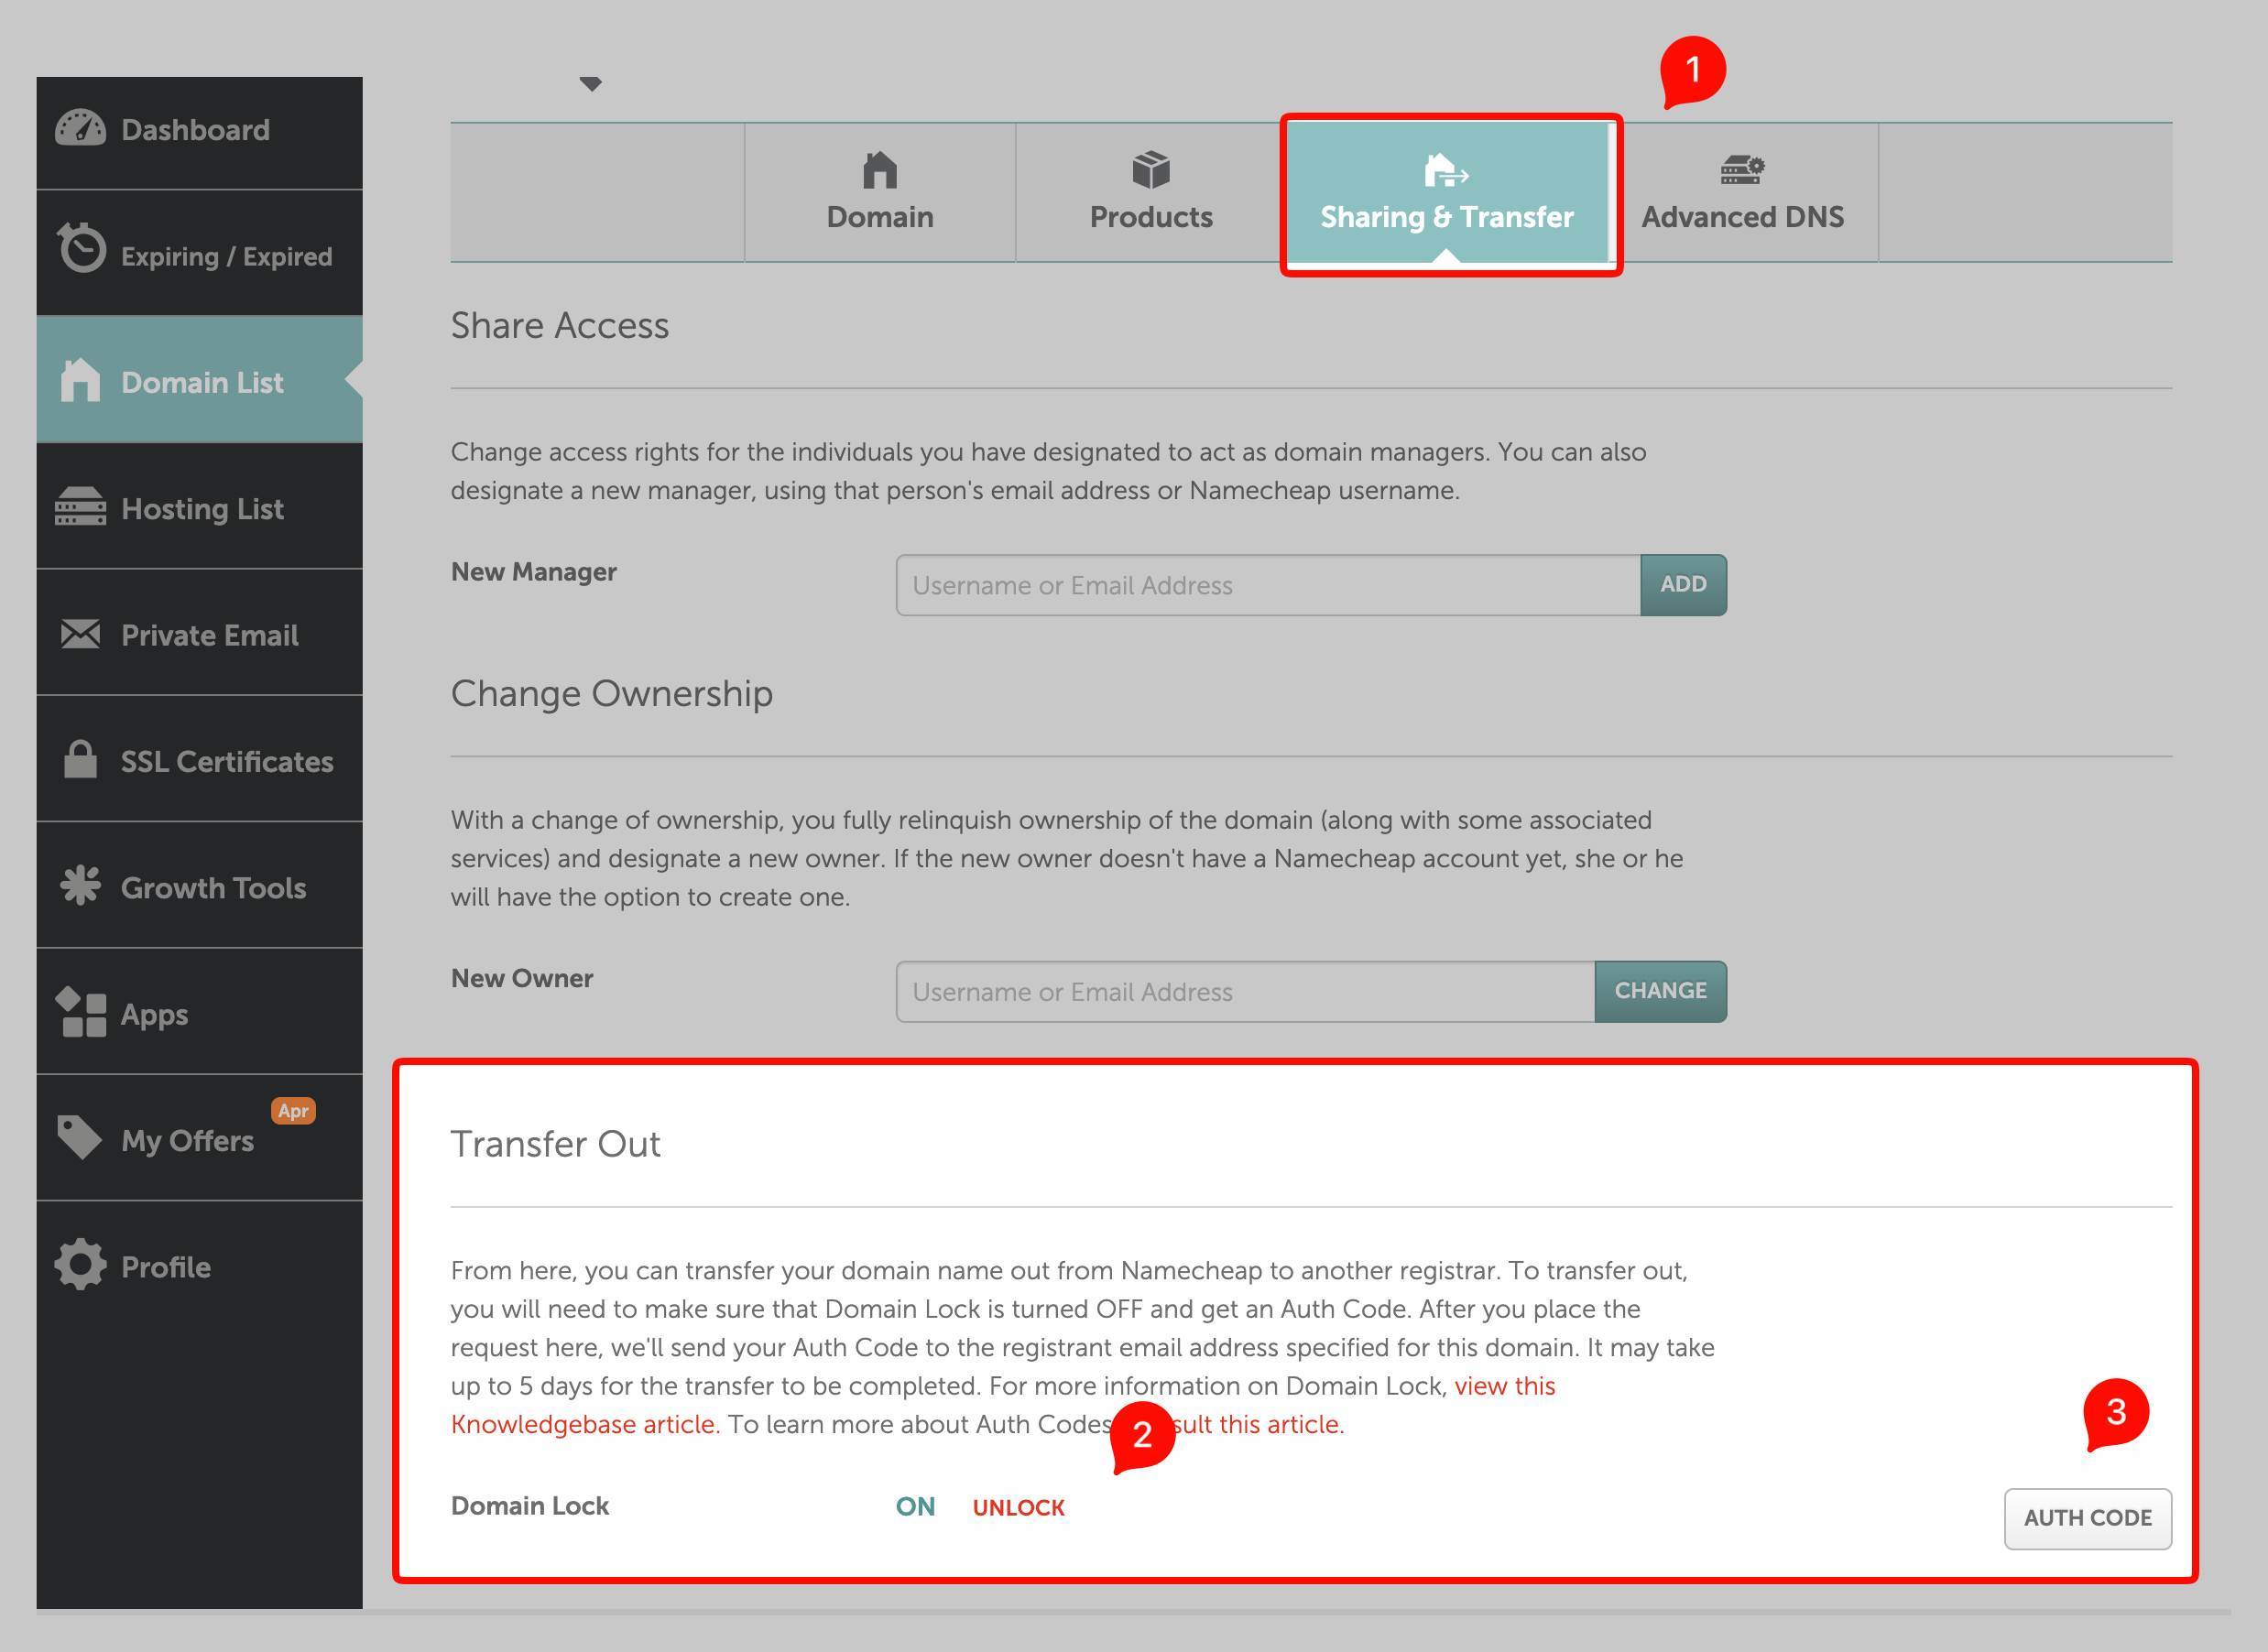Open Expiring / Expired clock icon
Screen dimensions: 2268x1652
coord(81,248)
